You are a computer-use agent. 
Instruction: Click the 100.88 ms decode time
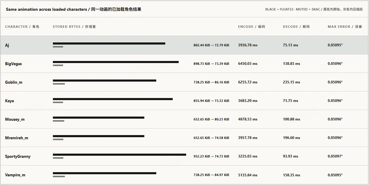(292, 119)
